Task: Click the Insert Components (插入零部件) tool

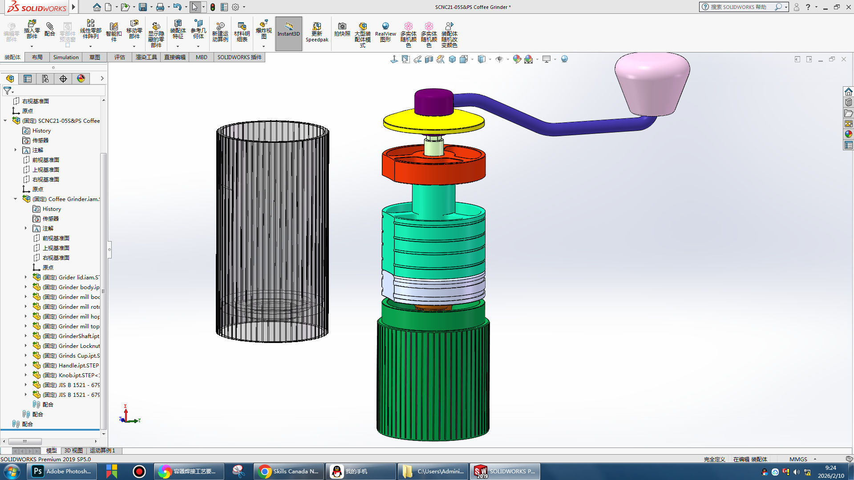Action: [32, 30]
